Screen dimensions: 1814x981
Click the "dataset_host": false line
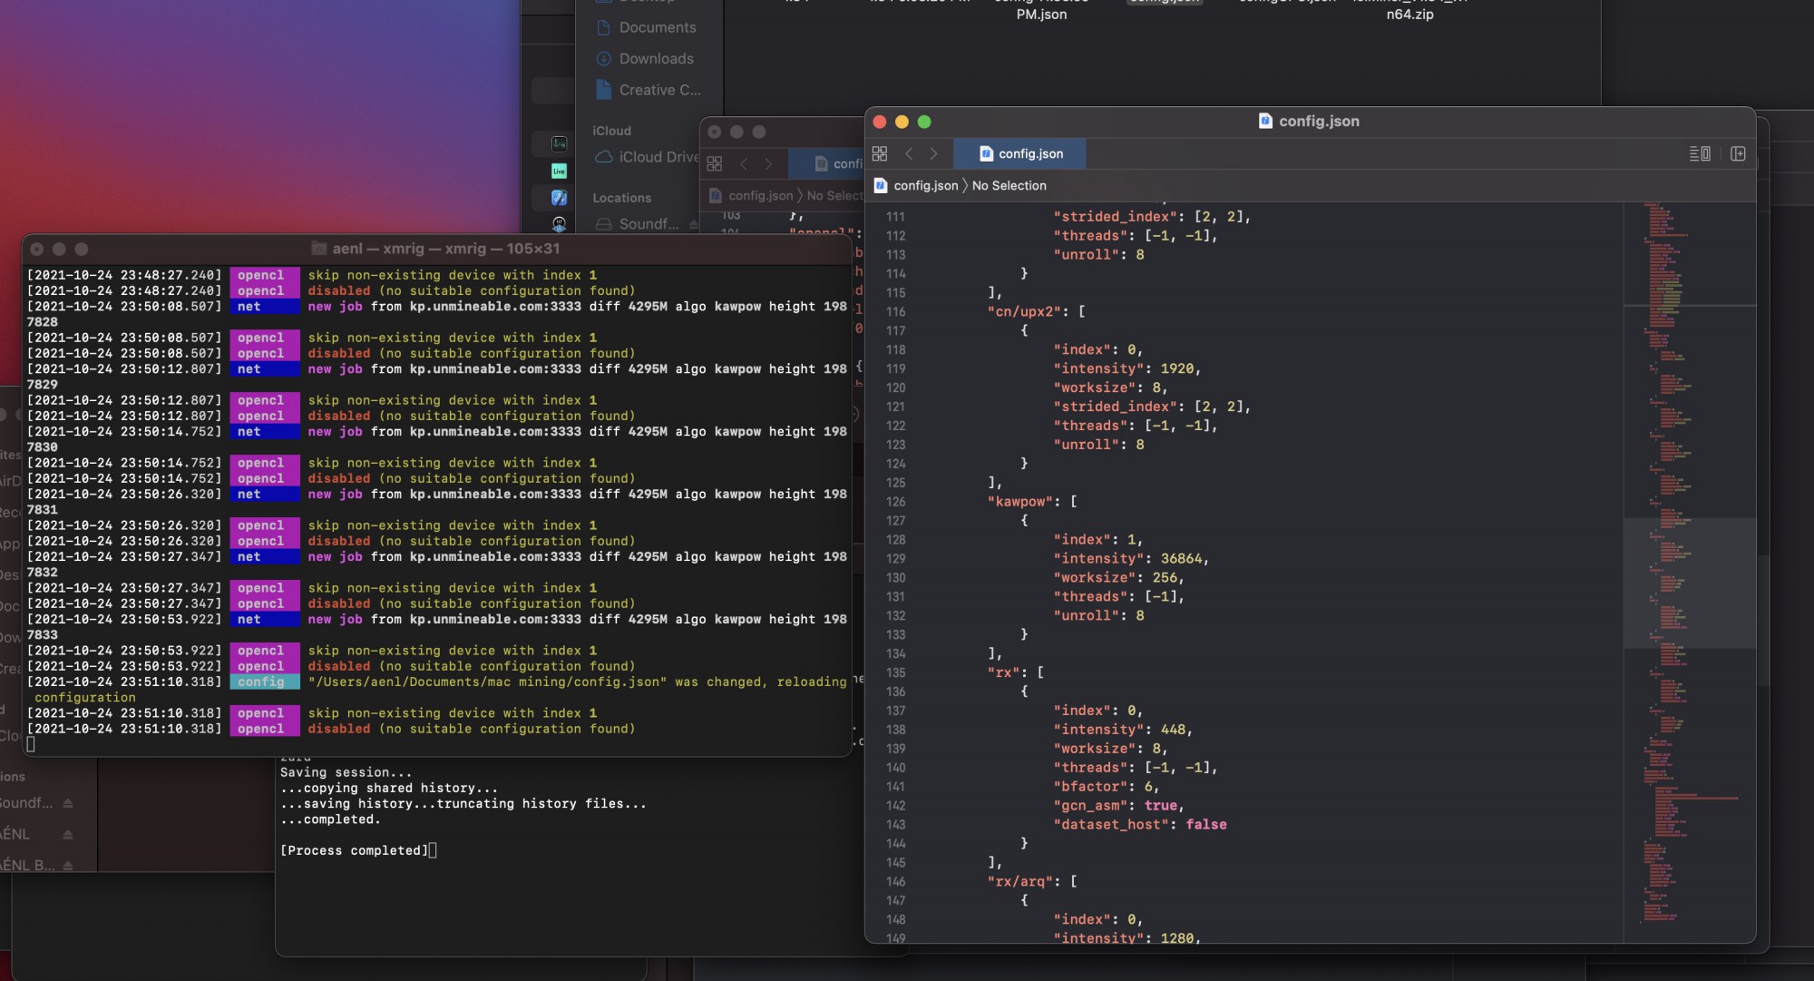(x=1140, y=825)
